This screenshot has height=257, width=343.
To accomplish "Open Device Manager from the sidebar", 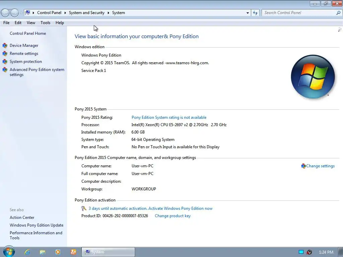I will point(24,46).
